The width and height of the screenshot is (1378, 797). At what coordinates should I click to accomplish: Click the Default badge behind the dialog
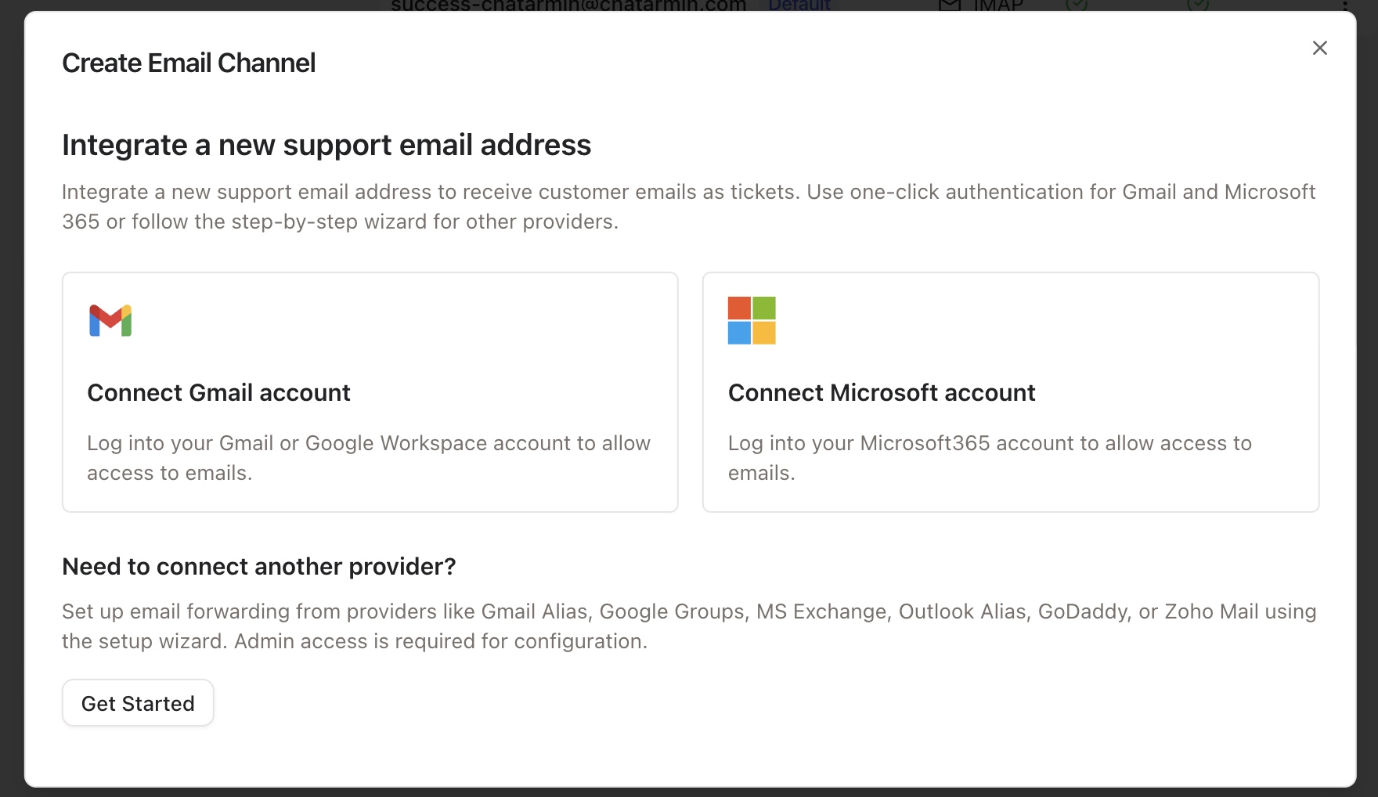point(799,5)
